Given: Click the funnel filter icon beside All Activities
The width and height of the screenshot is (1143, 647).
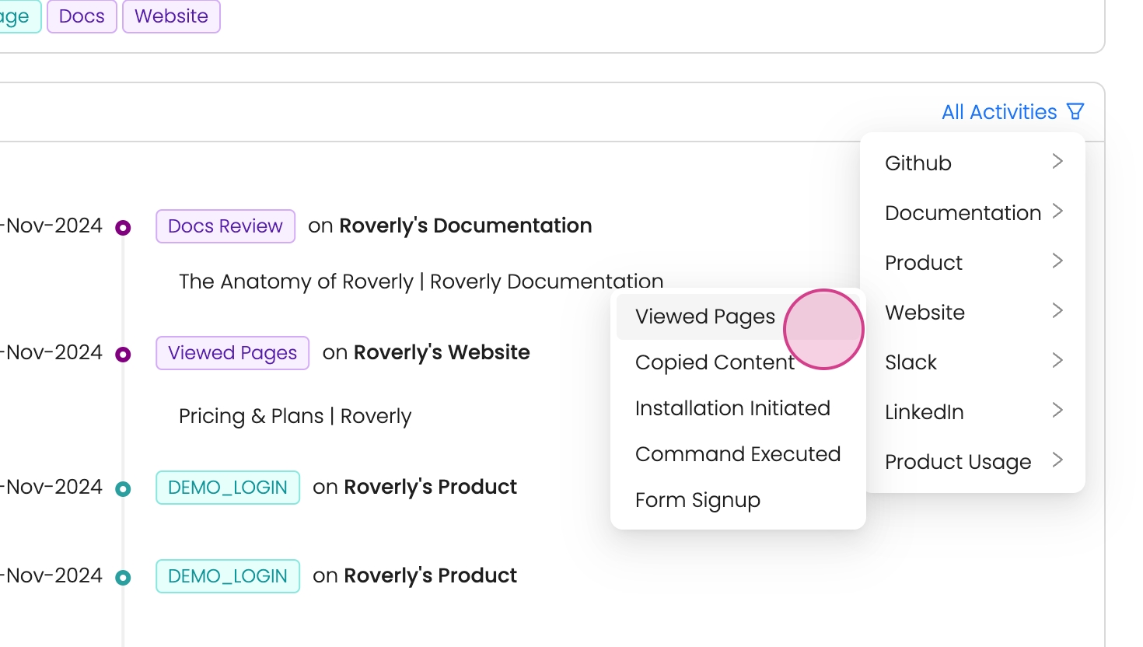Looking at the screenshot, I should 1075,112.
